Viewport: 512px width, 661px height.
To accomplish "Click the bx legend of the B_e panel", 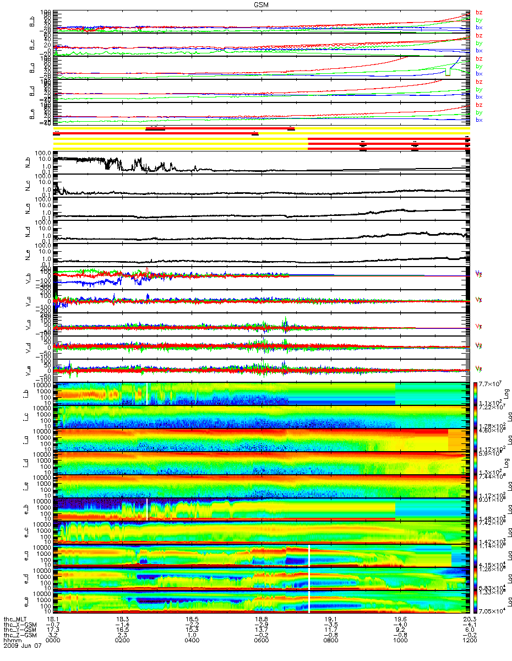I will [479, 120].
